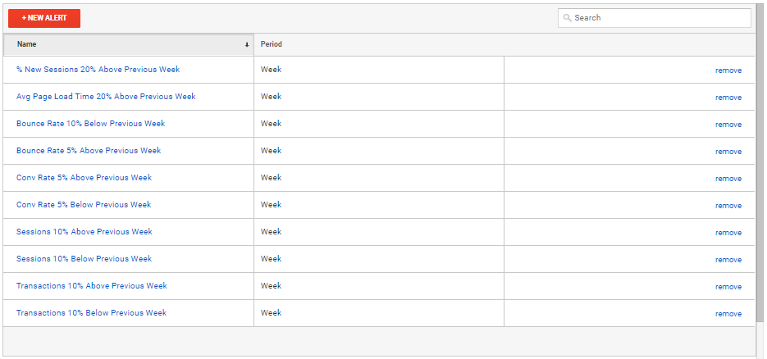The width and height of the screenshot is (767, 359).
Task: Remove Conv Rate 5% Below alert
Action: pos(728,206)
